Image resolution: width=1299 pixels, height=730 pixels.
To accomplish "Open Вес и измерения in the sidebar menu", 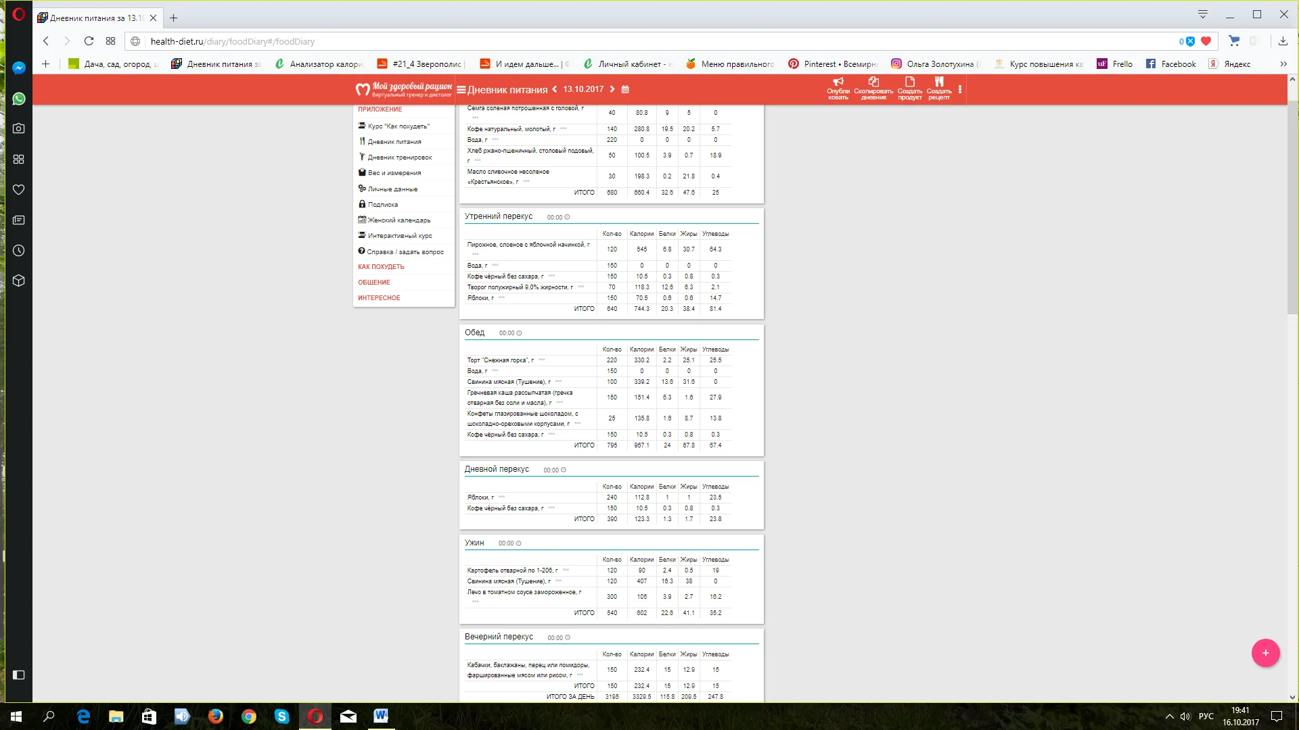I will [x=394, y=173].
